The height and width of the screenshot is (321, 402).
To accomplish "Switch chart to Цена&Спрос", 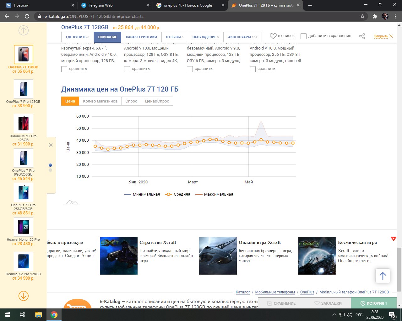I will pos(157,101).
